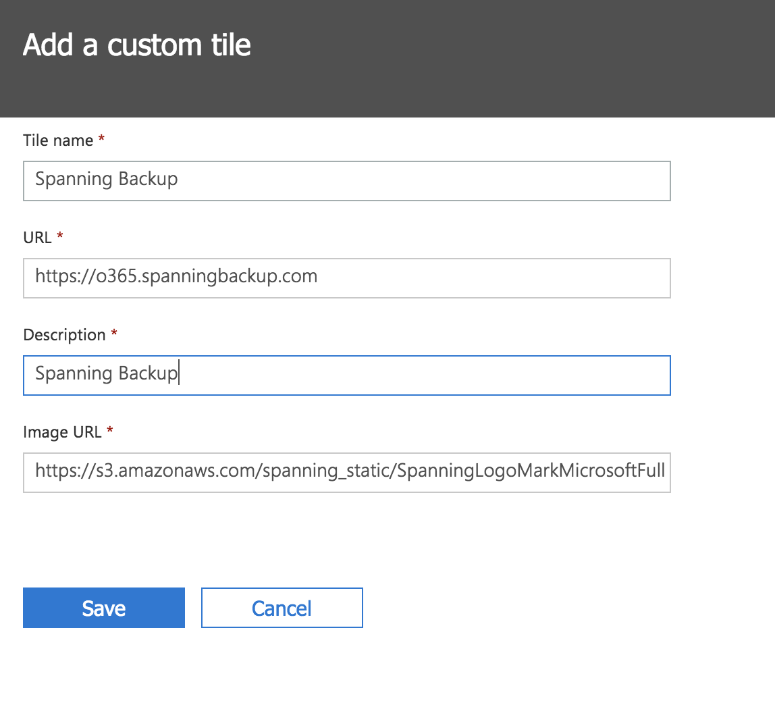Viewport: 775px width, 705px height.
Task: Click the 'Image URL' label
Action: [x=62, y=432]
